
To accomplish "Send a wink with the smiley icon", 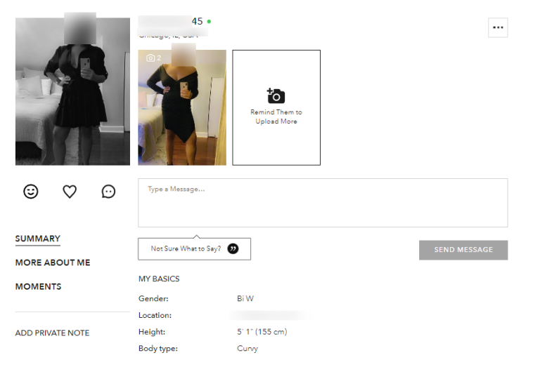I will click(31, 192).
